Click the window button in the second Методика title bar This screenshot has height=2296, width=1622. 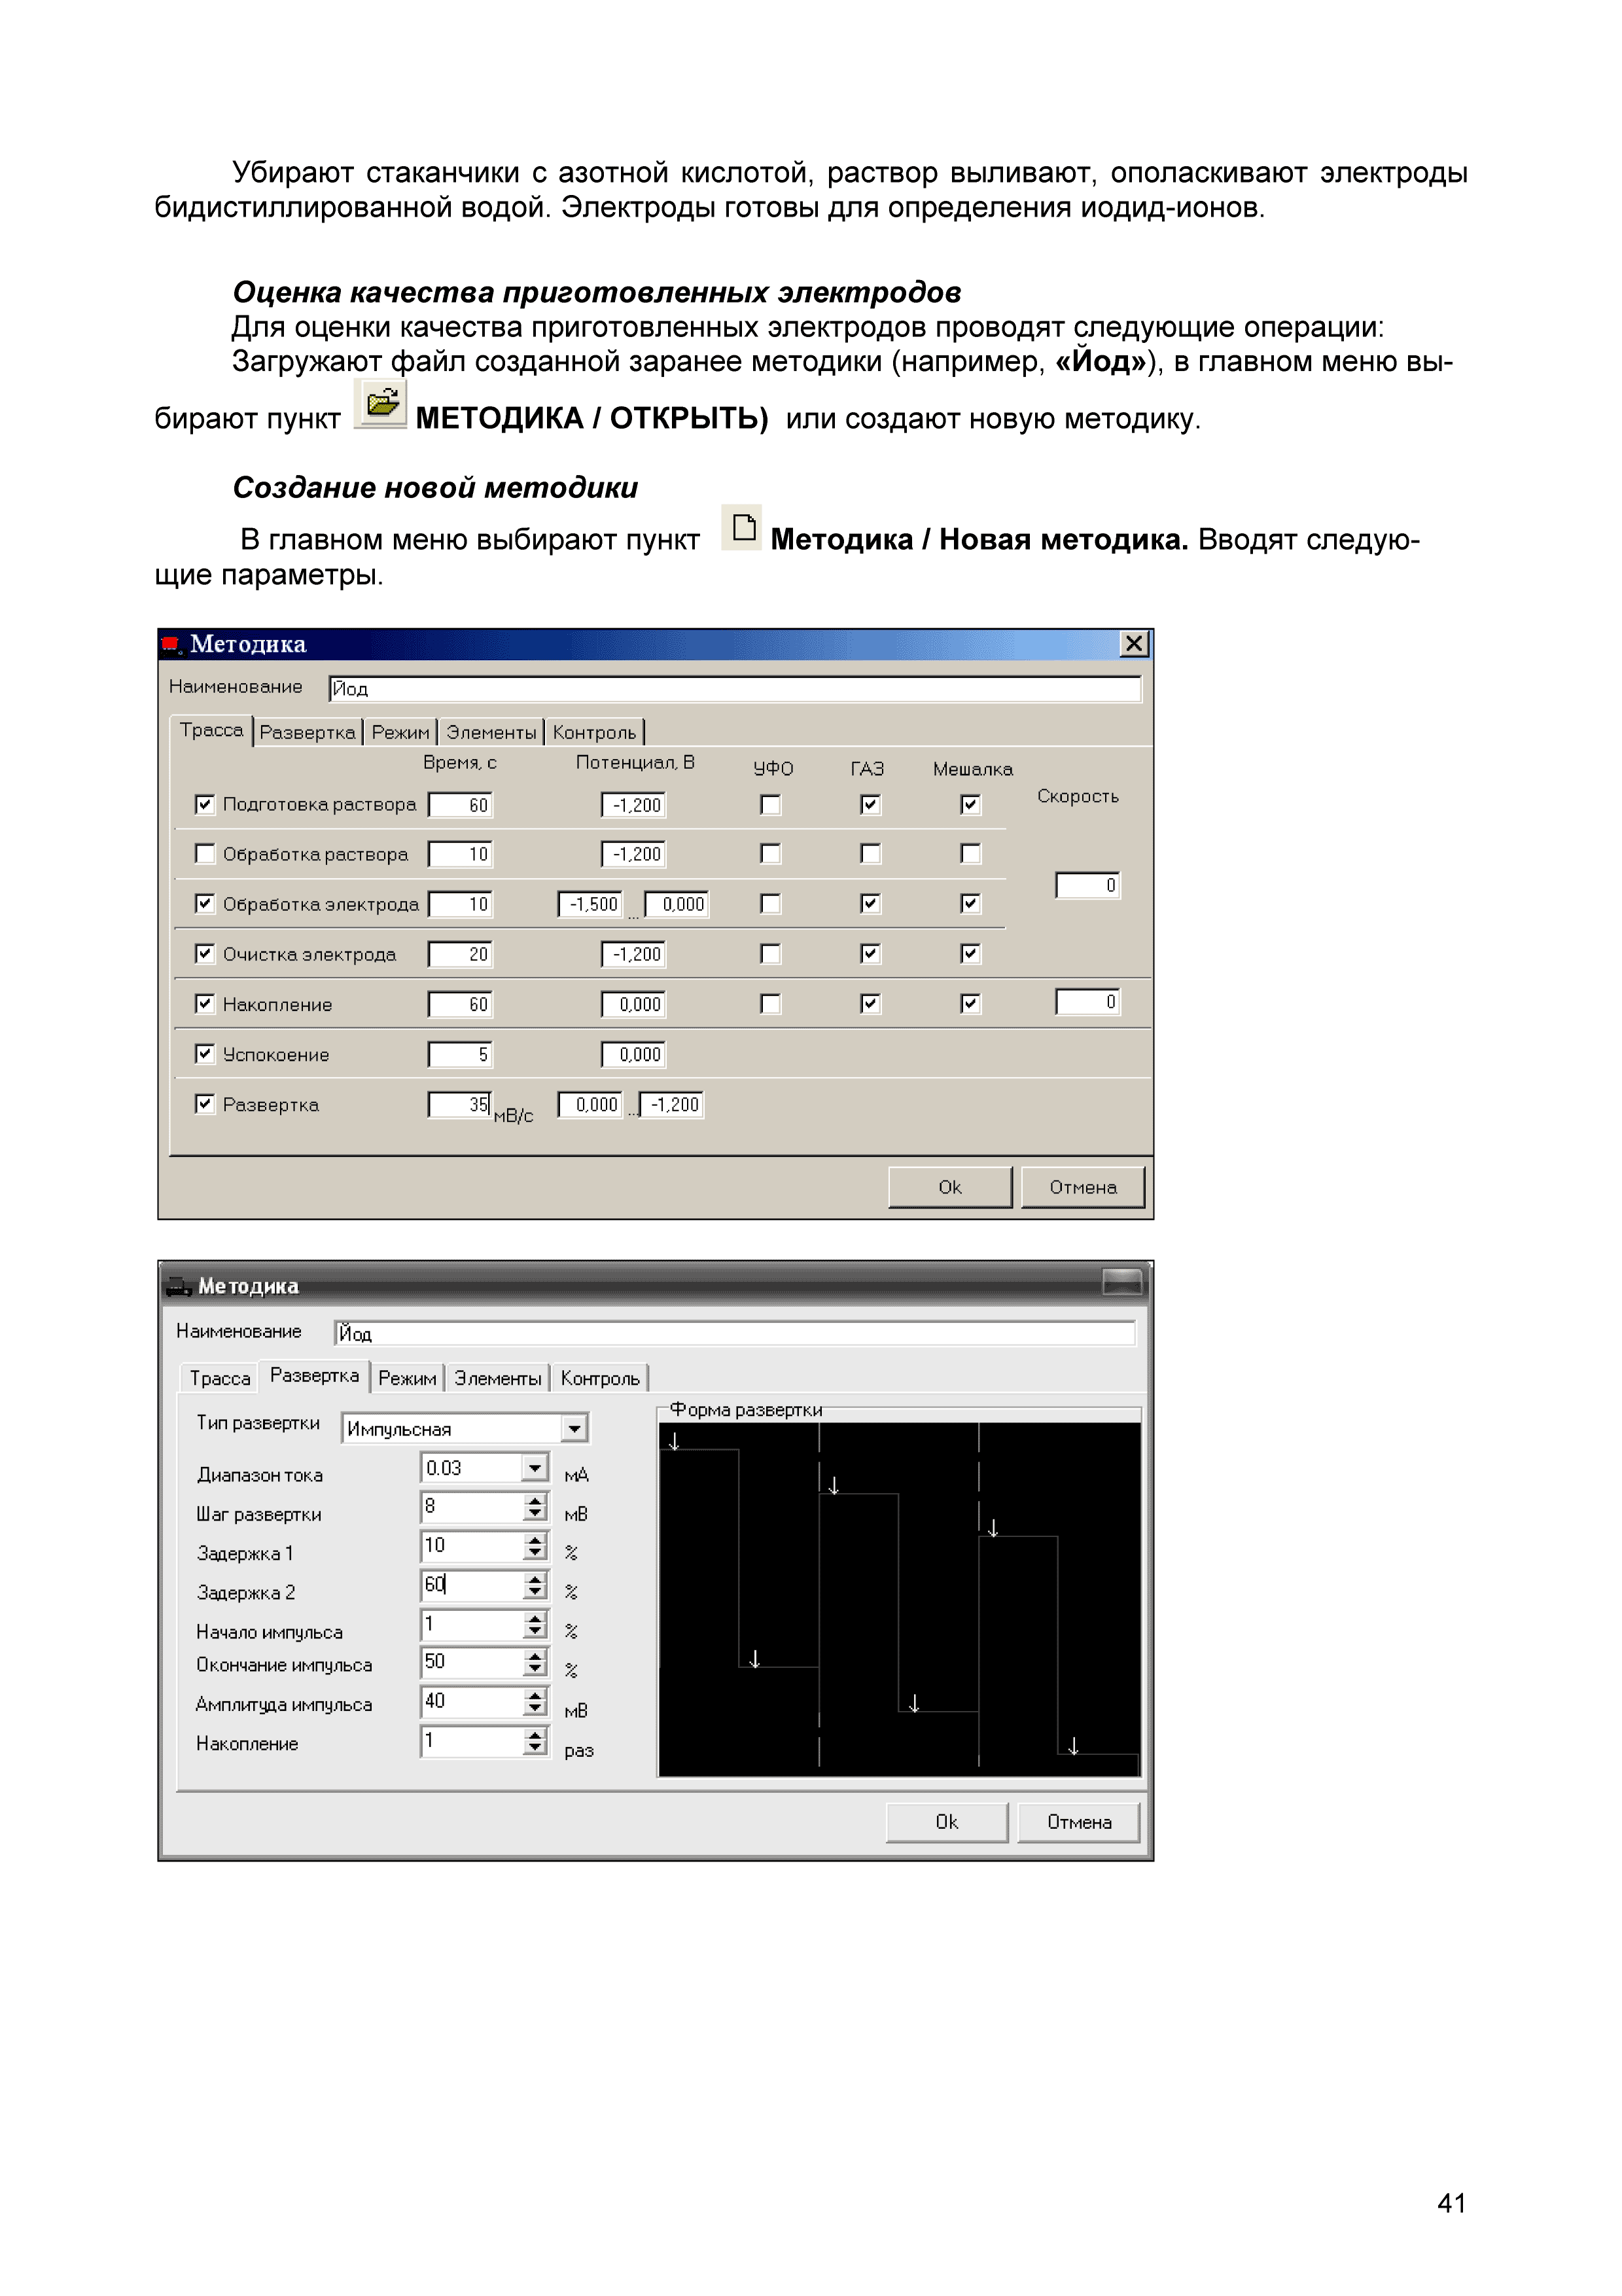pyautogui.click(x=1122, y=1282)
